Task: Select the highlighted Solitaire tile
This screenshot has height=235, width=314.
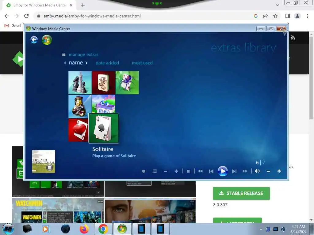Action: coord(104,128)
